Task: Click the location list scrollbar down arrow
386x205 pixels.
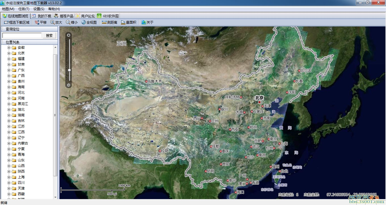Action: [x=55, y=197]
